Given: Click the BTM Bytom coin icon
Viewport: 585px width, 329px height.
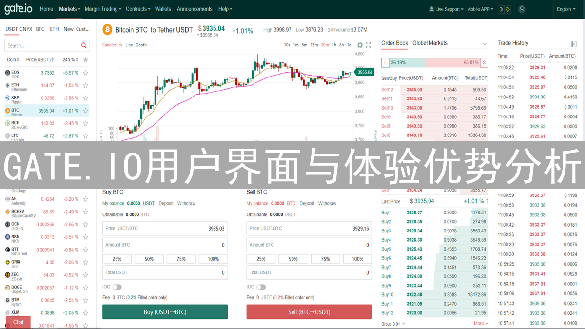Looking at the screenshot, I should click(x=7, y=300).
